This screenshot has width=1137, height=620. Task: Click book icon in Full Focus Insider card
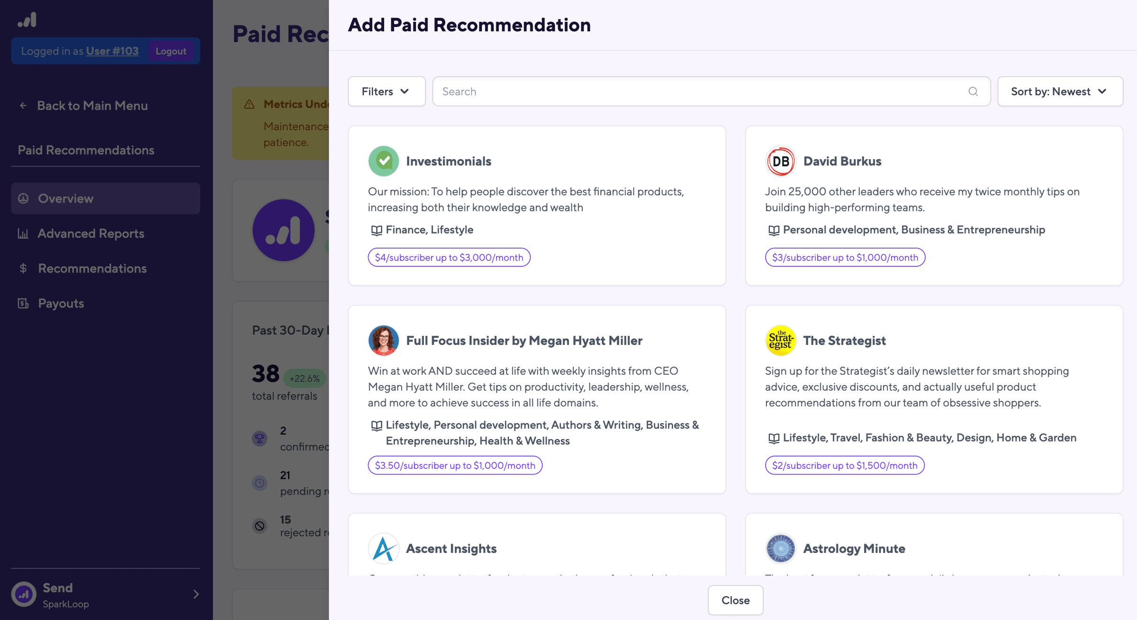click(376, 426)
